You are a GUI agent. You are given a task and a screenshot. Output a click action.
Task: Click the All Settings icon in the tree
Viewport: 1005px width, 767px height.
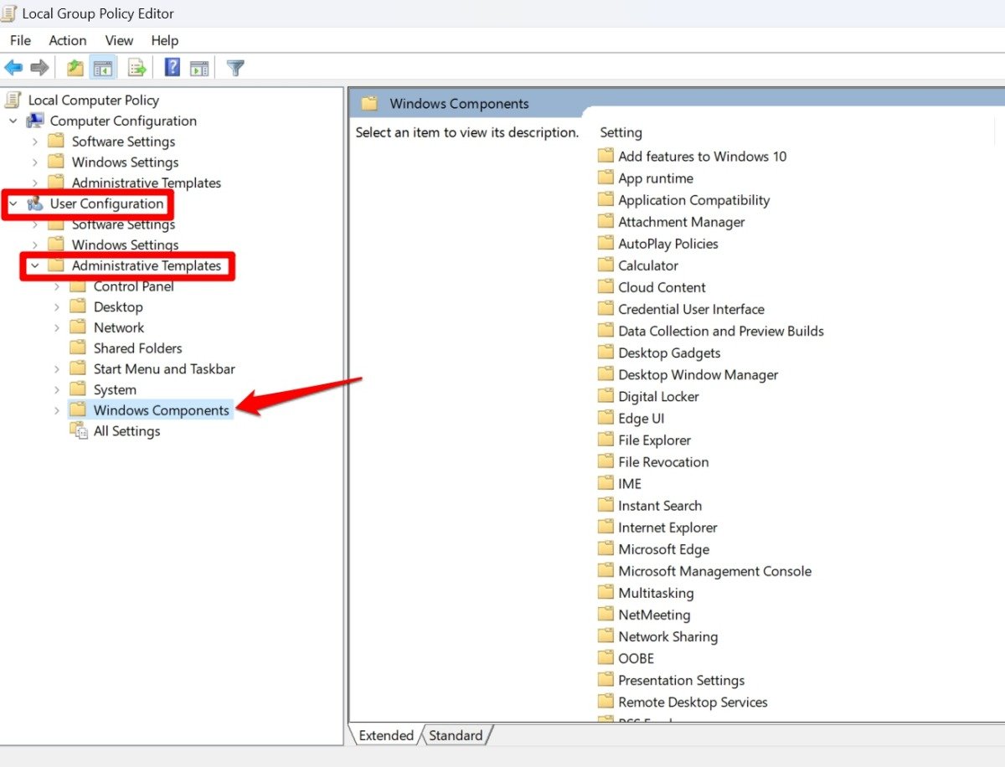point(79,431)
